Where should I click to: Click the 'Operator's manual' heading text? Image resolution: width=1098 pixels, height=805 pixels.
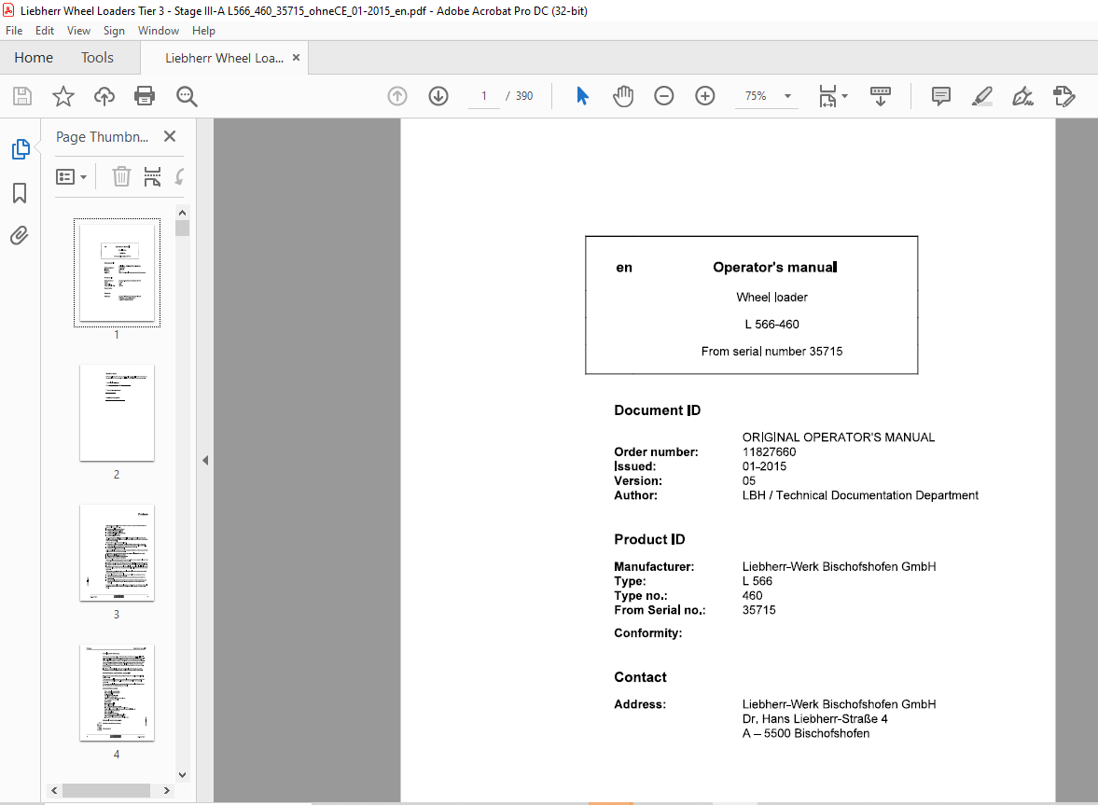coord(774,267)
